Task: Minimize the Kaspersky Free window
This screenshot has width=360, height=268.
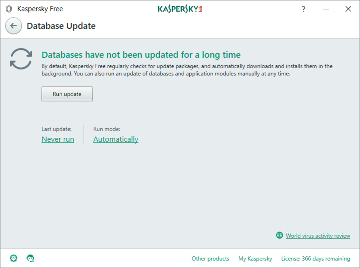Action: pos(326,9)
